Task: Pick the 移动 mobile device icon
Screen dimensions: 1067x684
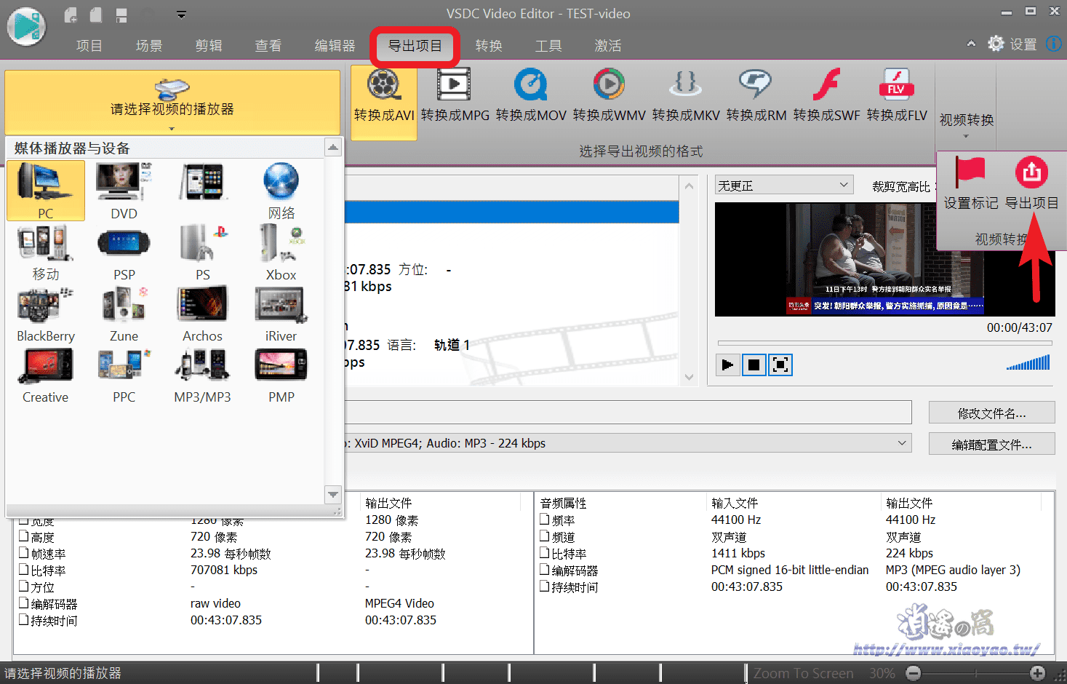Action: click(46, 252)
